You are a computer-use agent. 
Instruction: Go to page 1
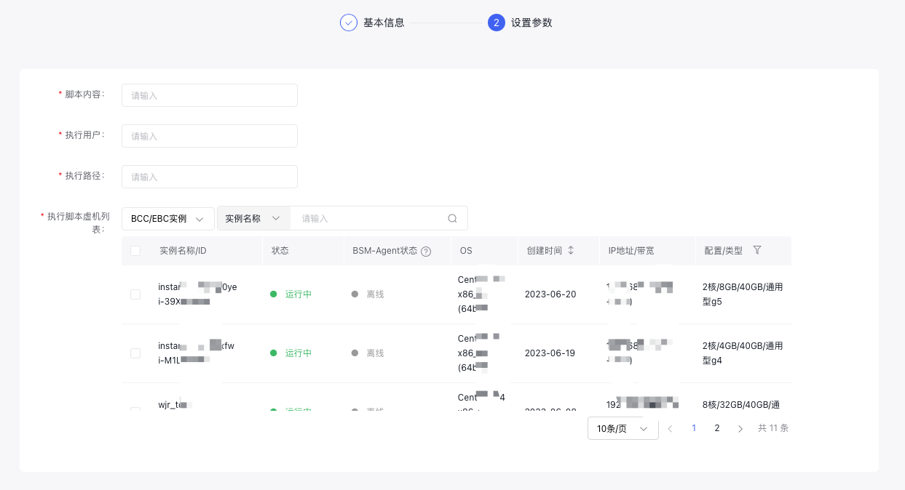pos(694,428)
